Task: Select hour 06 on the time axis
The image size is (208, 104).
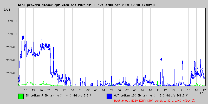Action: tap(119, 90)
